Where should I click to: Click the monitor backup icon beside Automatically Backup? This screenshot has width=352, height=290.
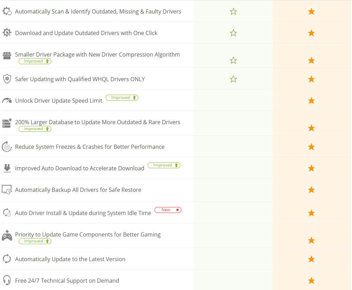[7, 190]
